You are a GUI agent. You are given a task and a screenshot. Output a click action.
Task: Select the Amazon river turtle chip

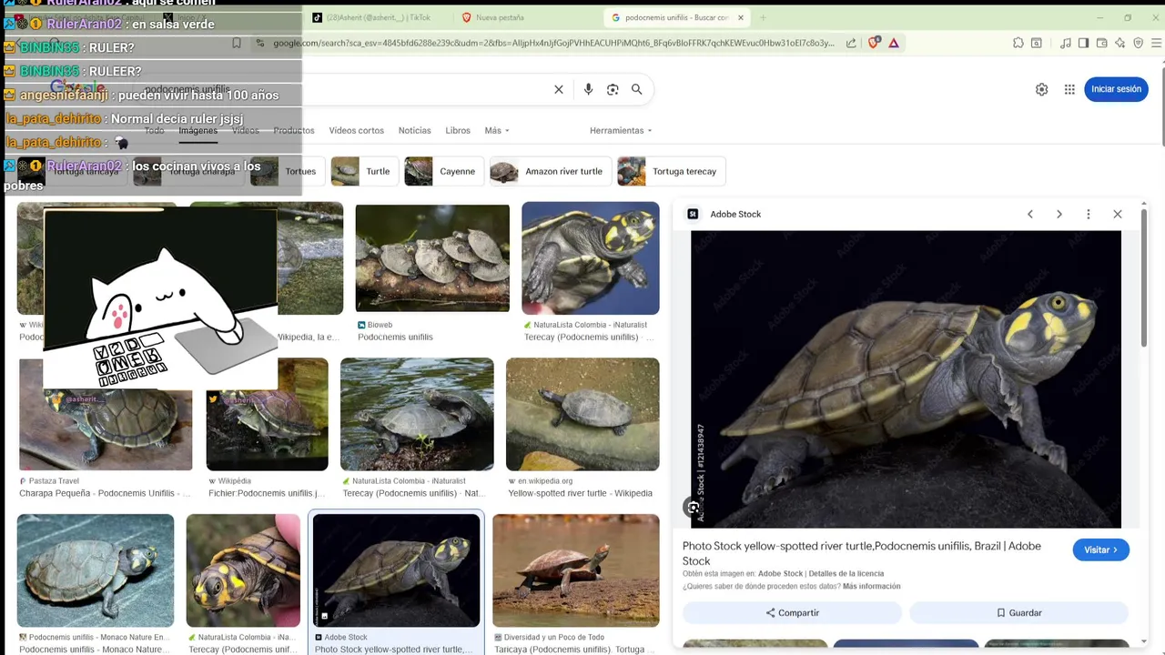coord(550,171)
